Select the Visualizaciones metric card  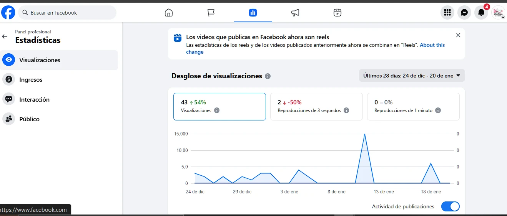pyautogui.click(x=219, y=107)
